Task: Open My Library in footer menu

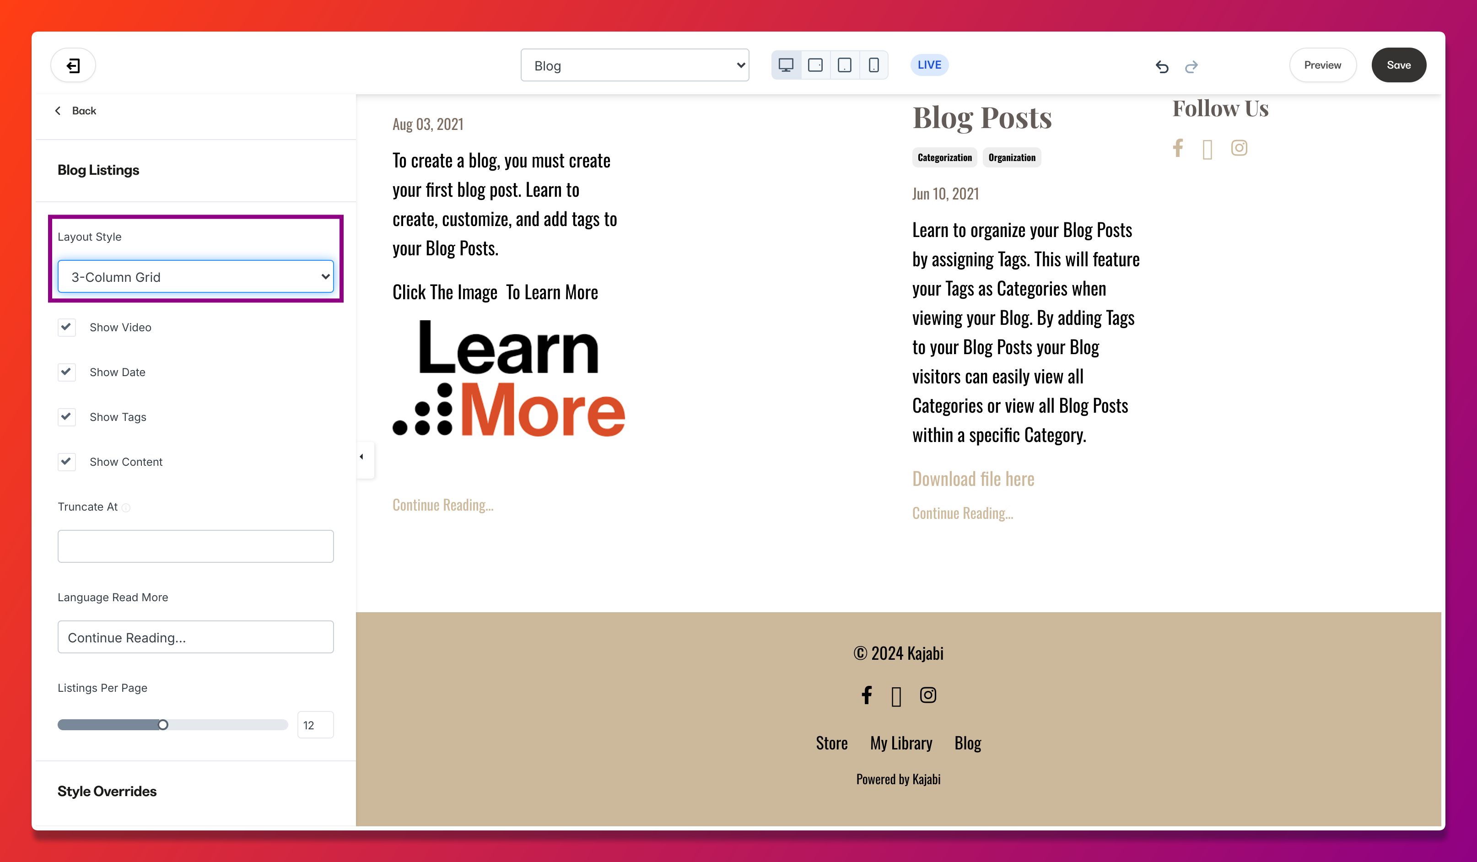Action: coord(901,743)
